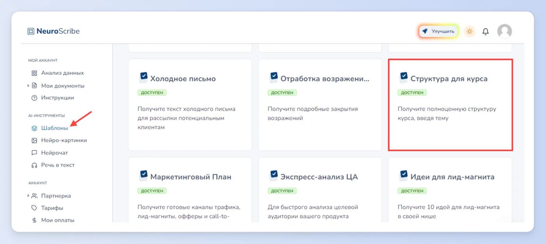Click ДОСТУПЕН badge on Маркетинговый План
The image size is (546, 244).
tap(152, 191)
